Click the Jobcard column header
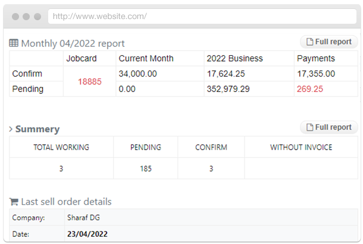 tap(82, 58)
